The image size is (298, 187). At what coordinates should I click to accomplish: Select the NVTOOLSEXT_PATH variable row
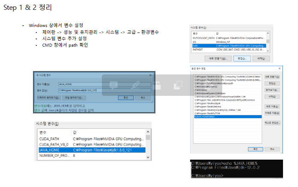[x=229, y=38]
